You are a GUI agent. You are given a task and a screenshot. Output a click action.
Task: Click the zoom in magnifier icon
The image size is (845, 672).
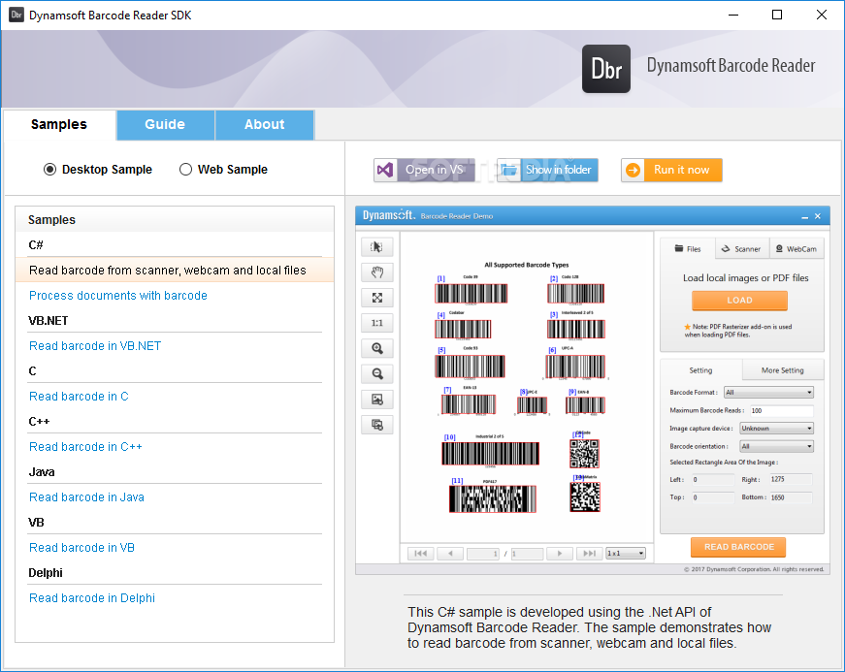(376, 348)
